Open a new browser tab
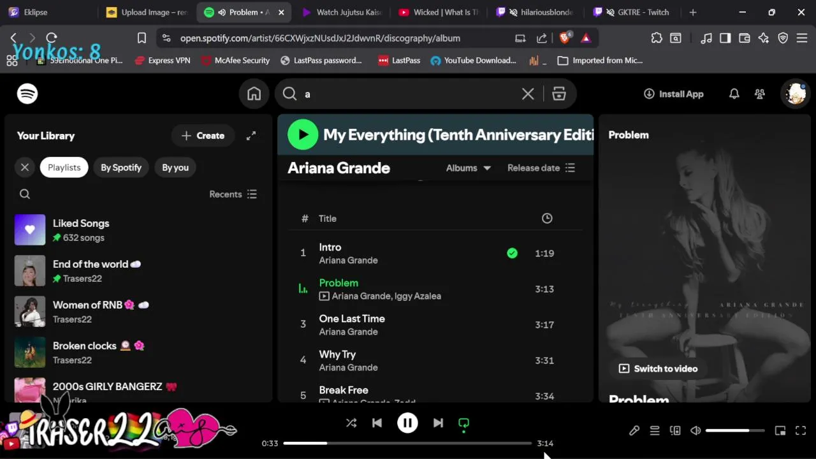816x459 pixels. click(x=693, y=12)
